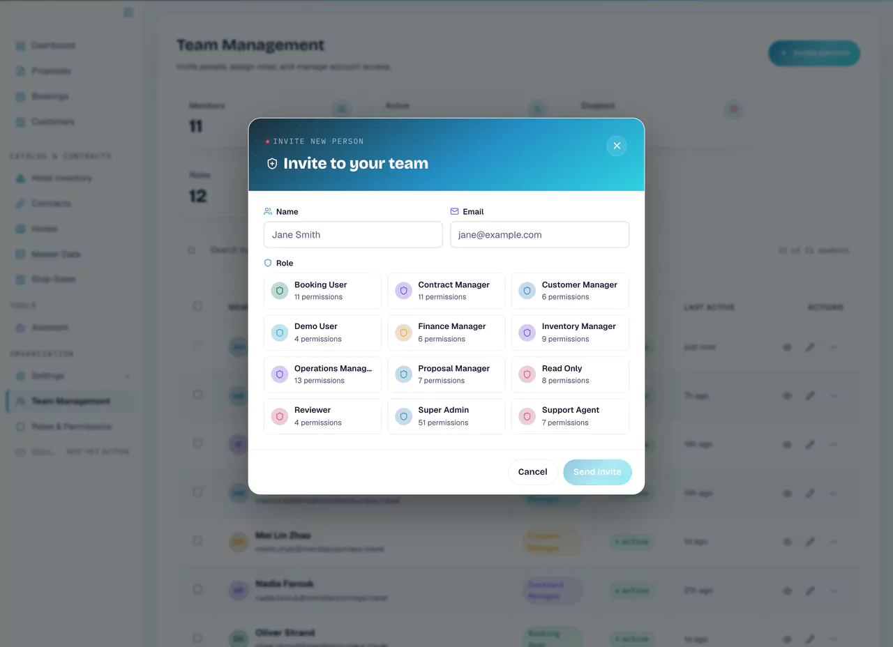The image size is (893, 647).
Task: Click the Customers icon in the sidebar
Action: (21, 122)
